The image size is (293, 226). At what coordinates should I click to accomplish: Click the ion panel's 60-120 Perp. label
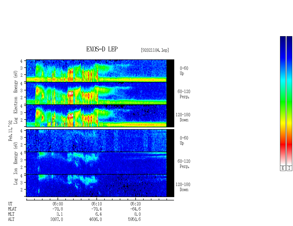pyautogui.click(x=184, y=164)
